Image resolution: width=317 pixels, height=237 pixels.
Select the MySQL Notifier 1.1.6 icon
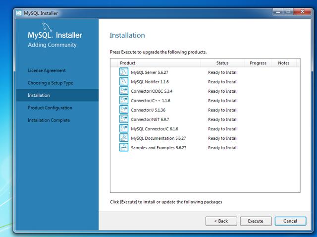124,81
